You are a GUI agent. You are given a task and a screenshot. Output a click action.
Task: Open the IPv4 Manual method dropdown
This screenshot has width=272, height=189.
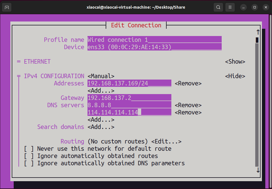[x=101, y=76]
